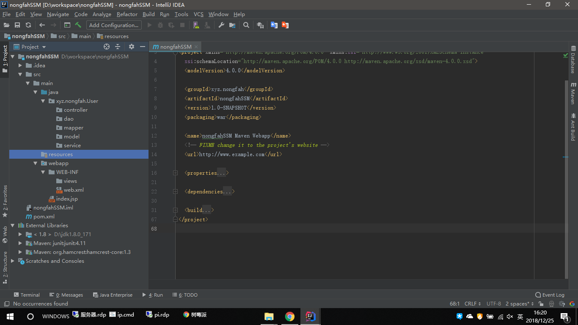578x325 pixels.
Task: Toggle the Maven tool window side tab
Action: 573,93
